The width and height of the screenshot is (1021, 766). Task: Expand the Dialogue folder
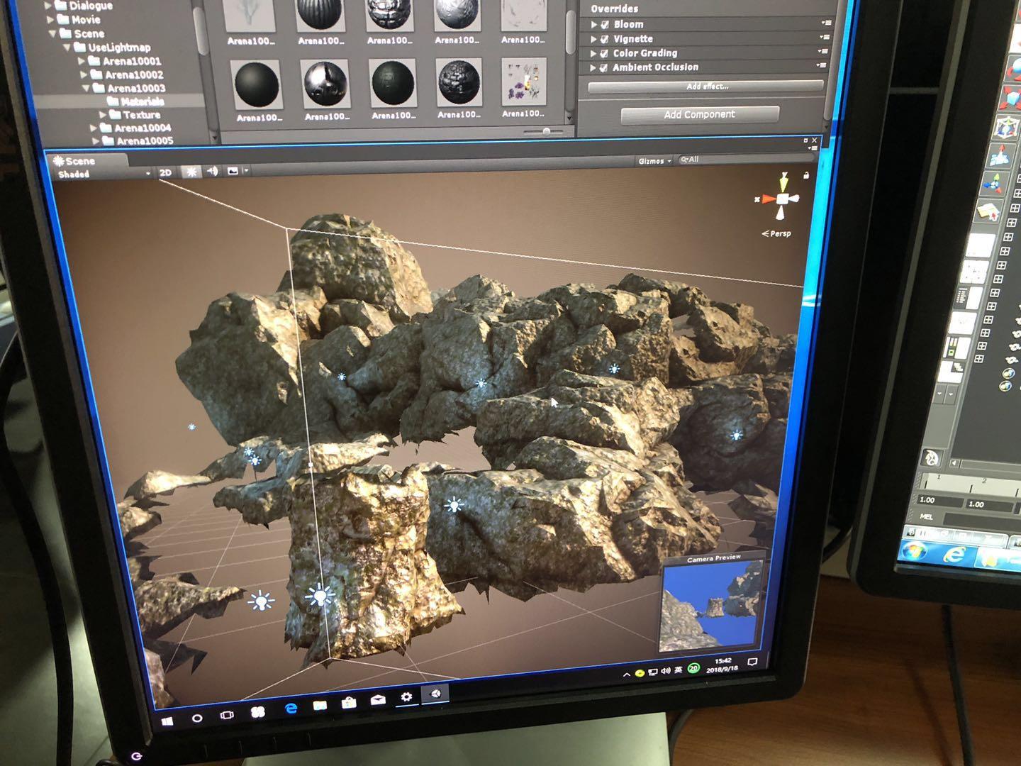(x=48, y=6)
